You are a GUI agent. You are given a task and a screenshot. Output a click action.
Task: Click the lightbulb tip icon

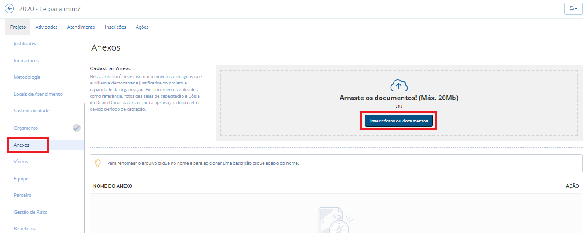pos(98,163)
